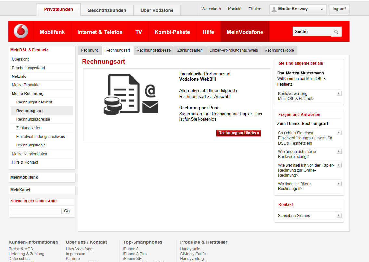Open the Marita Konway account dropdown
Viewport: 369px width, 262px height.
coord(321,9)
